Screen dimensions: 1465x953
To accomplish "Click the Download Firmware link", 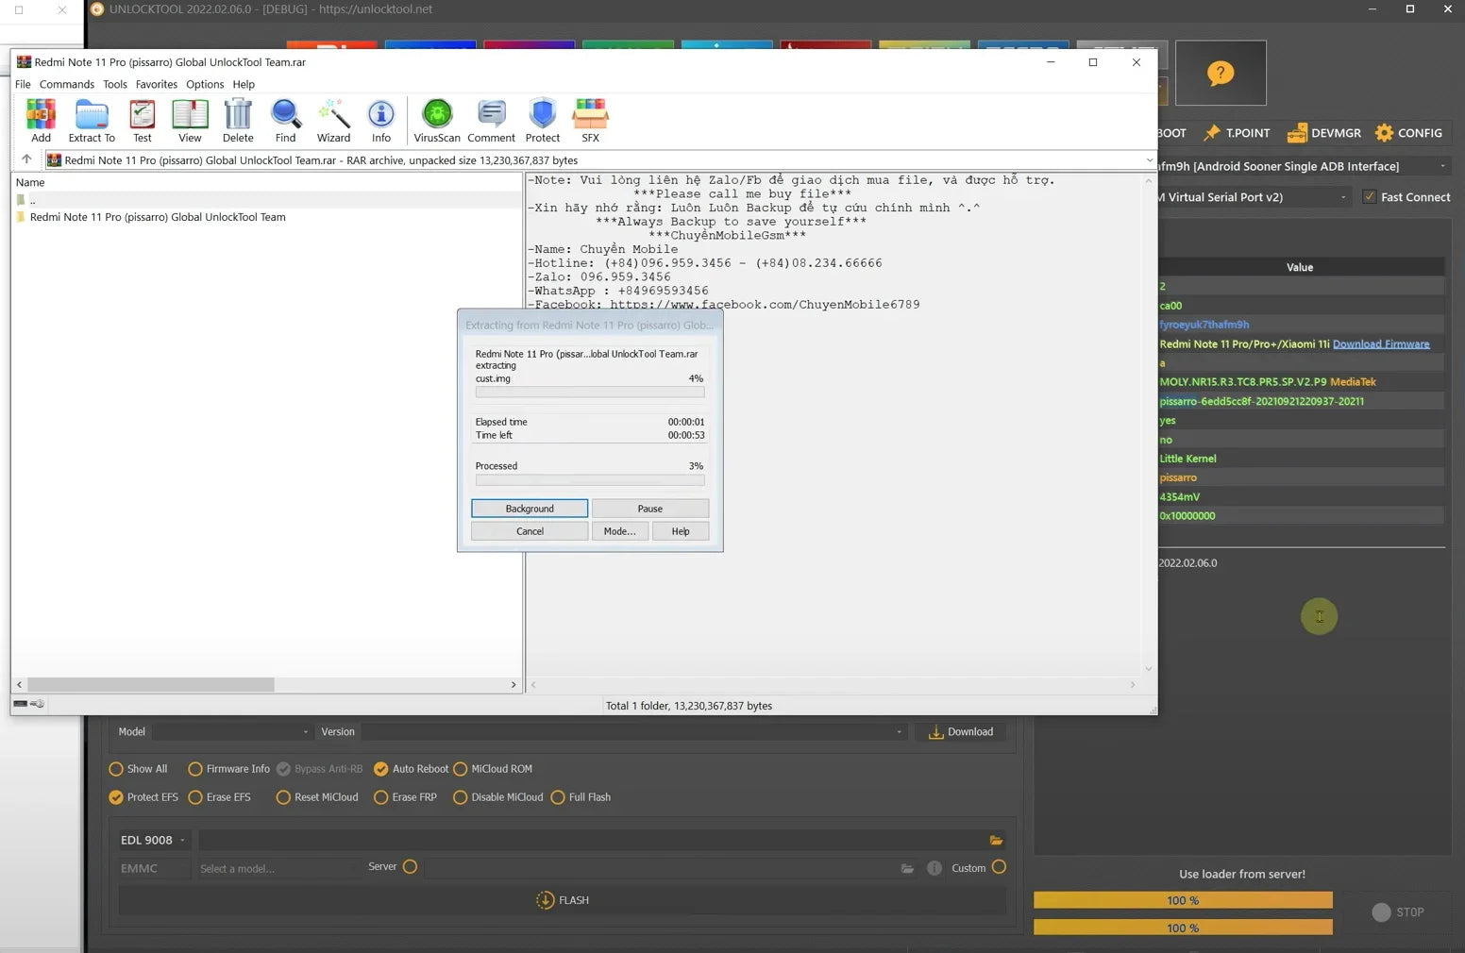I will (1380, 344).
